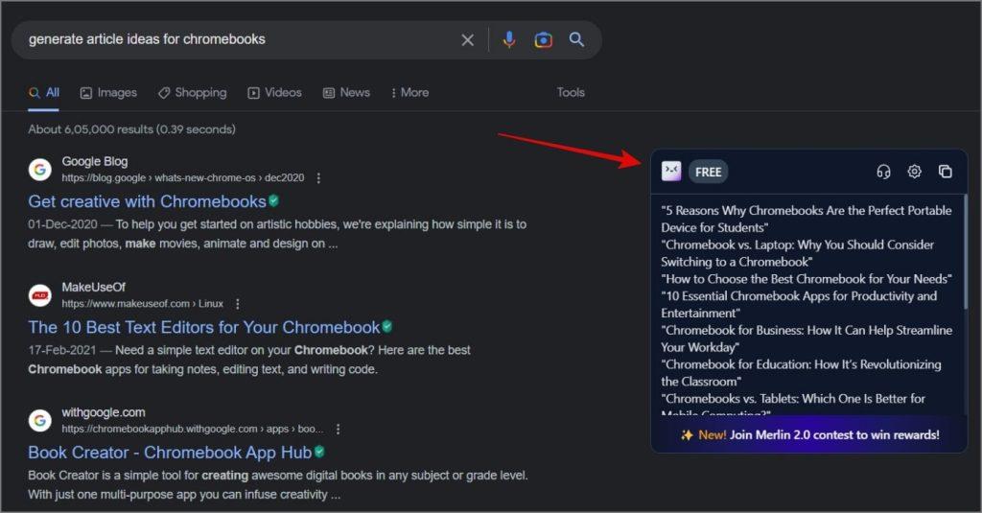
Task: Click the makeuseof.com URL breadcrumb
Action: [x=142, y=304]
